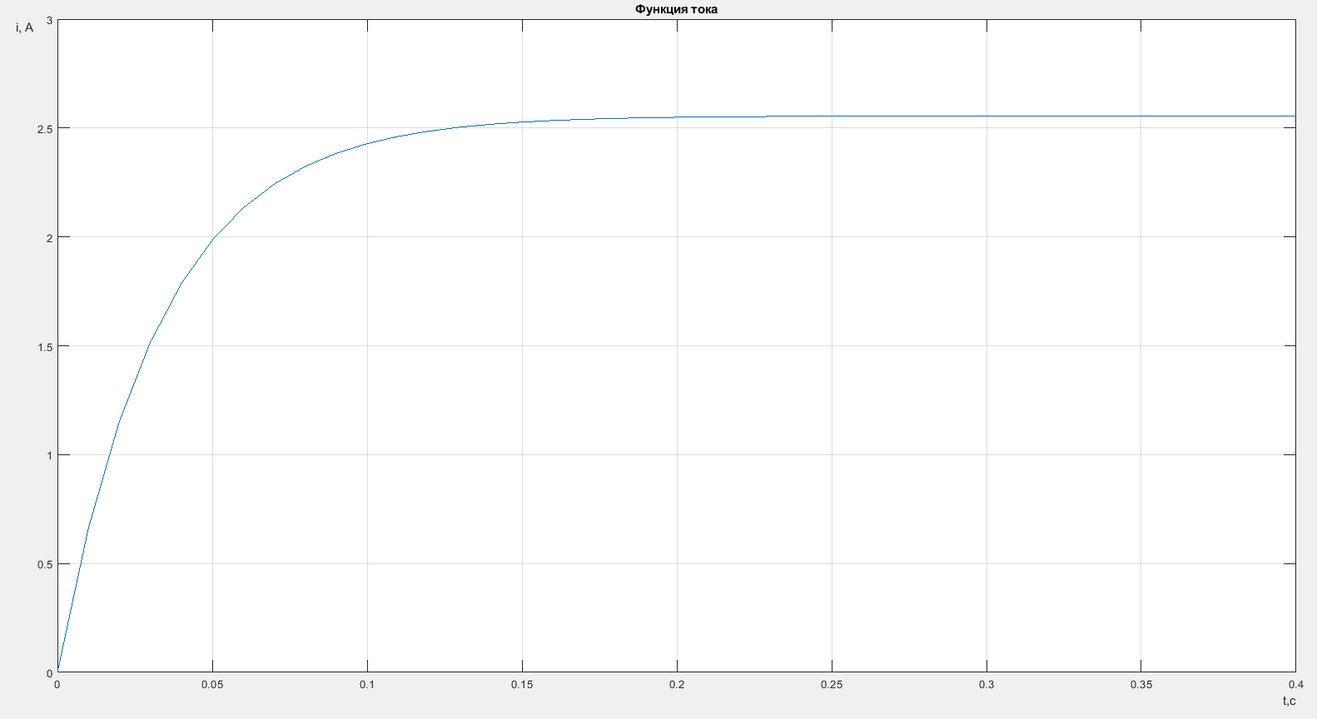Viewport: 1317px width, 719px height.
Task: Click x-axis tick label 0.05
Action: [x=212, y=685]
